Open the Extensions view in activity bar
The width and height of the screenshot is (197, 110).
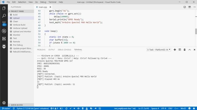[4, 38]
